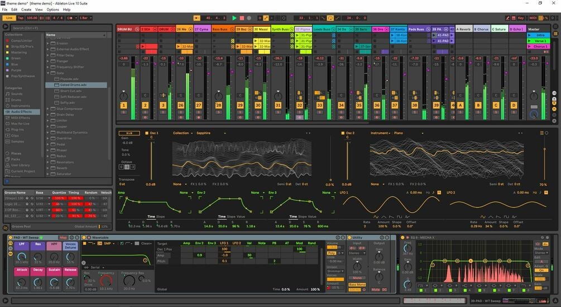Collapse the Gate folder in browser

(48, 73)
